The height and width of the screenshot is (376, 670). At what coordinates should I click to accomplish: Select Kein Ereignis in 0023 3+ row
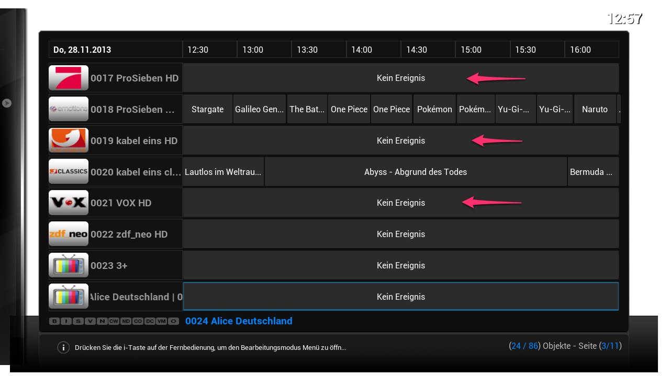401,265
